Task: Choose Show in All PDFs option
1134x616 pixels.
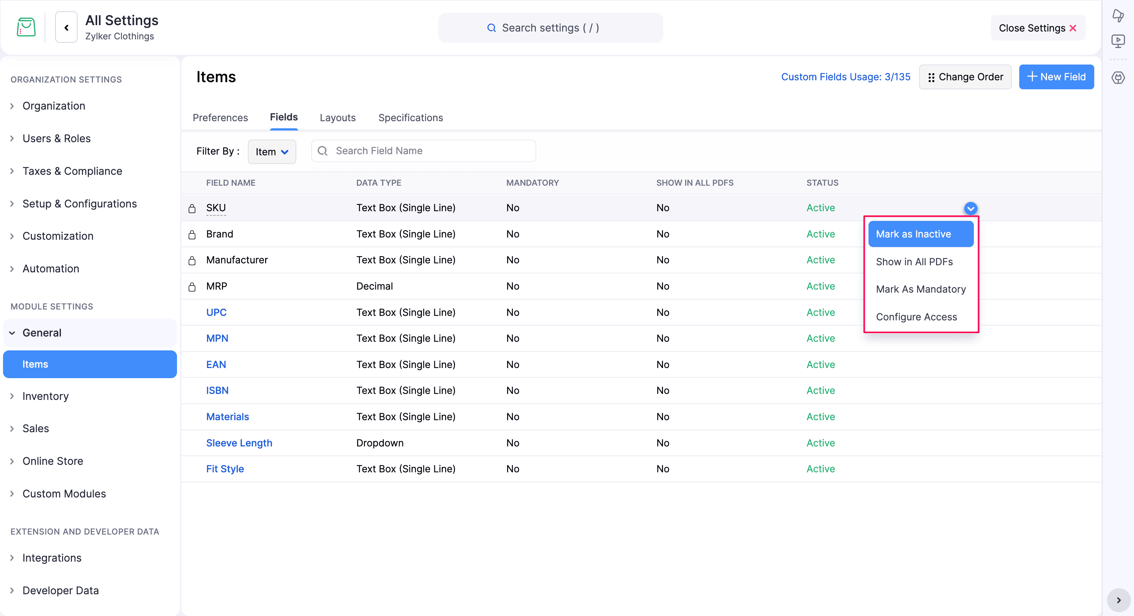Action: click(921, 261)
